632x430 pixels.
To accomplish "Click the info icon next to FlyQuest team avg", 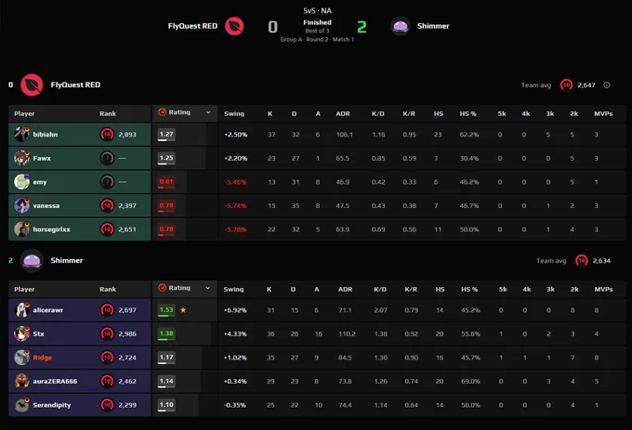I will 607,85.
